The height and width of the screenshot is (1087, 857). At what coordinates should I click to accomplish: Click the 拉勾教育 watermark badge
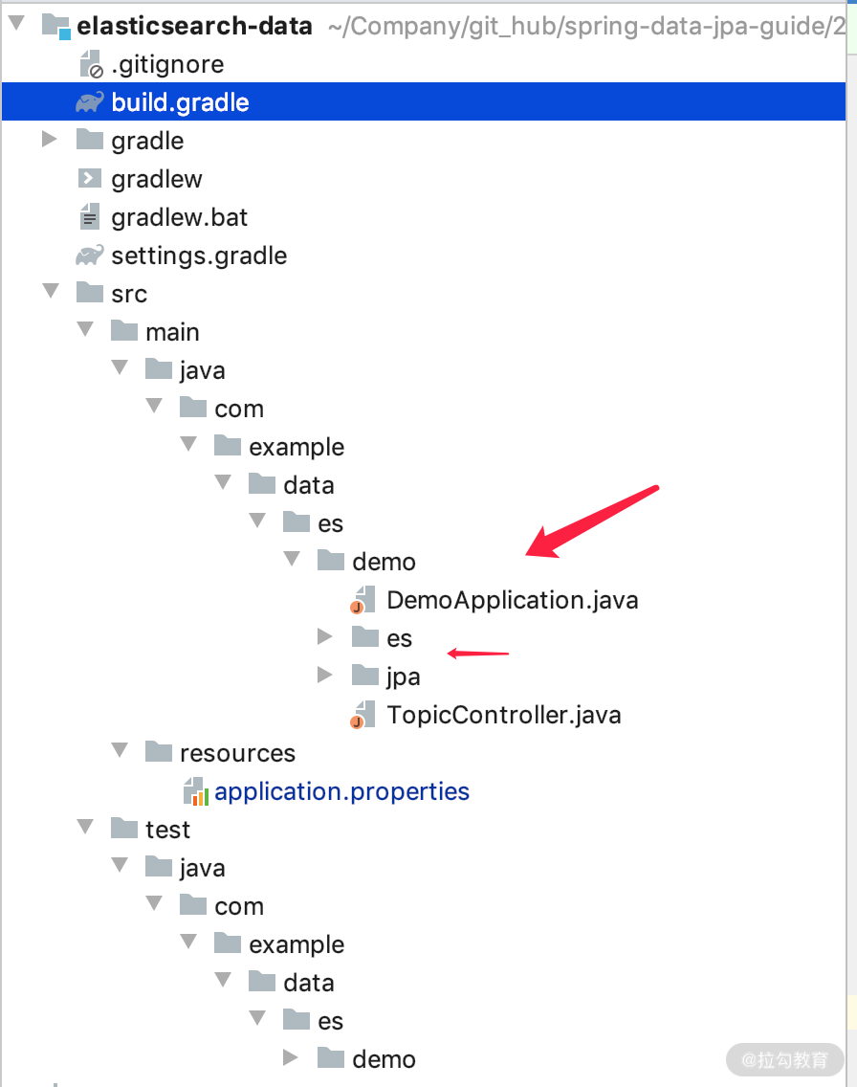coord(785,1059)
